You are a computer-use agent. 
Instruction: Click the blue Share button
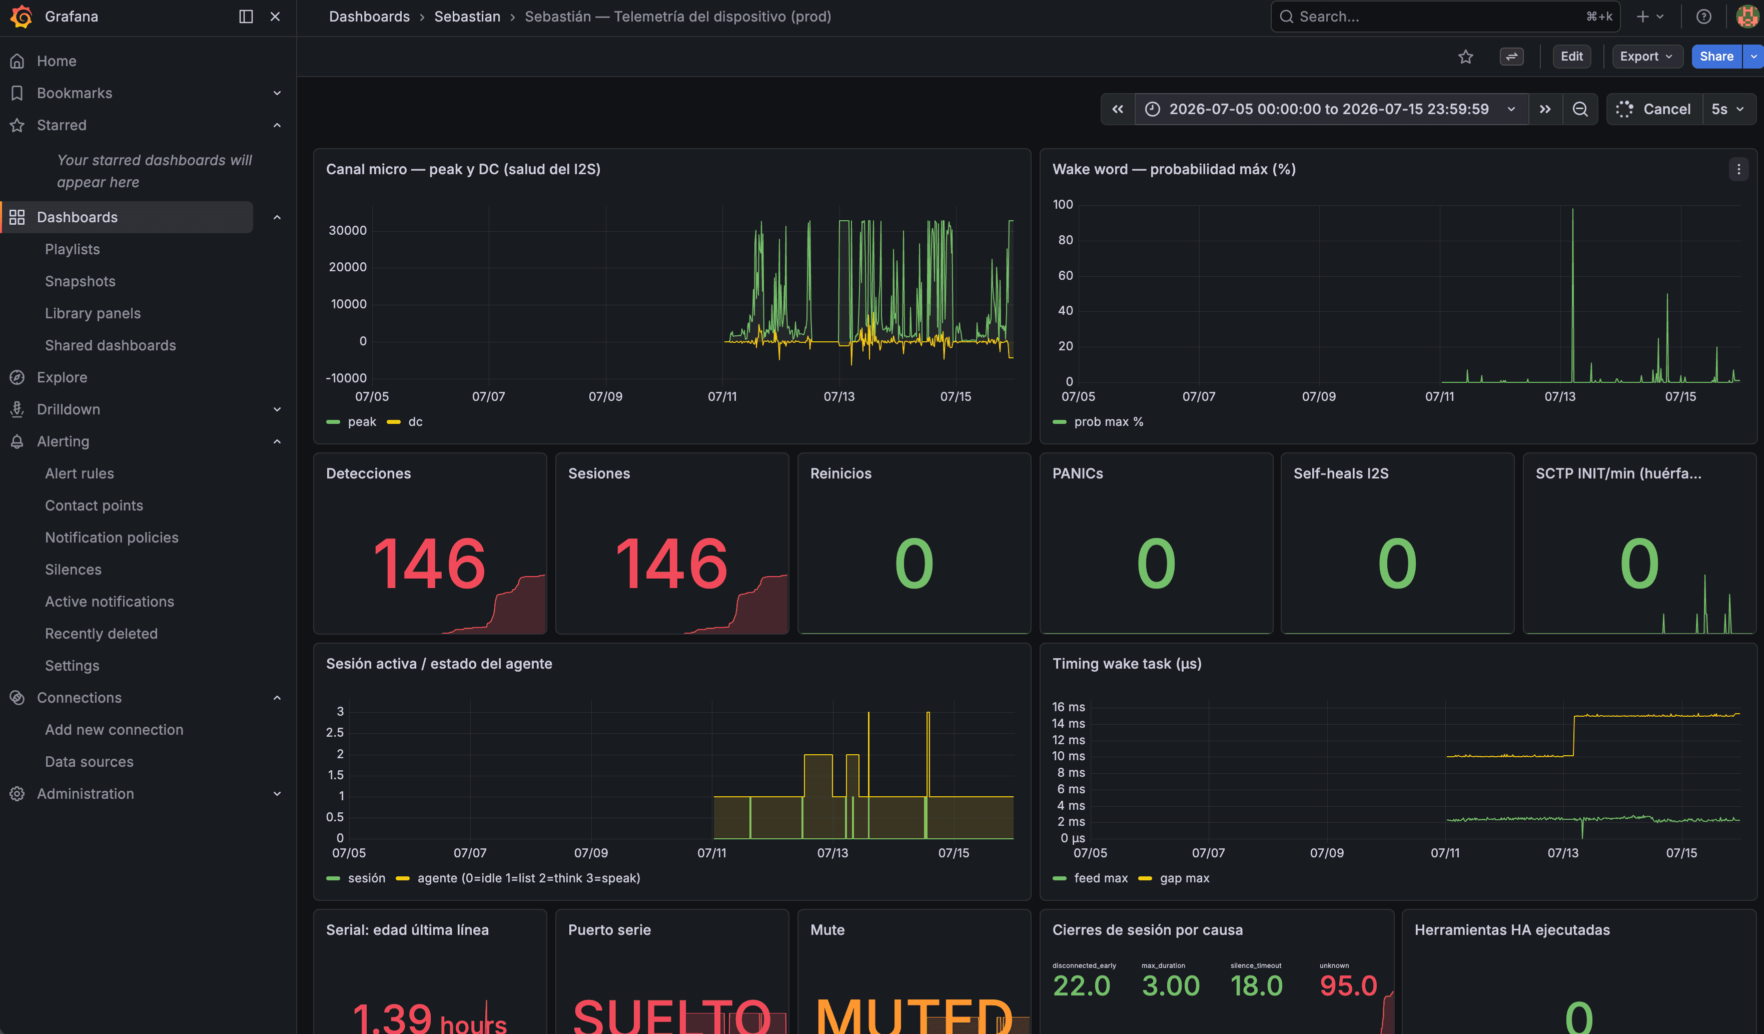click(x=1716, y=57)
